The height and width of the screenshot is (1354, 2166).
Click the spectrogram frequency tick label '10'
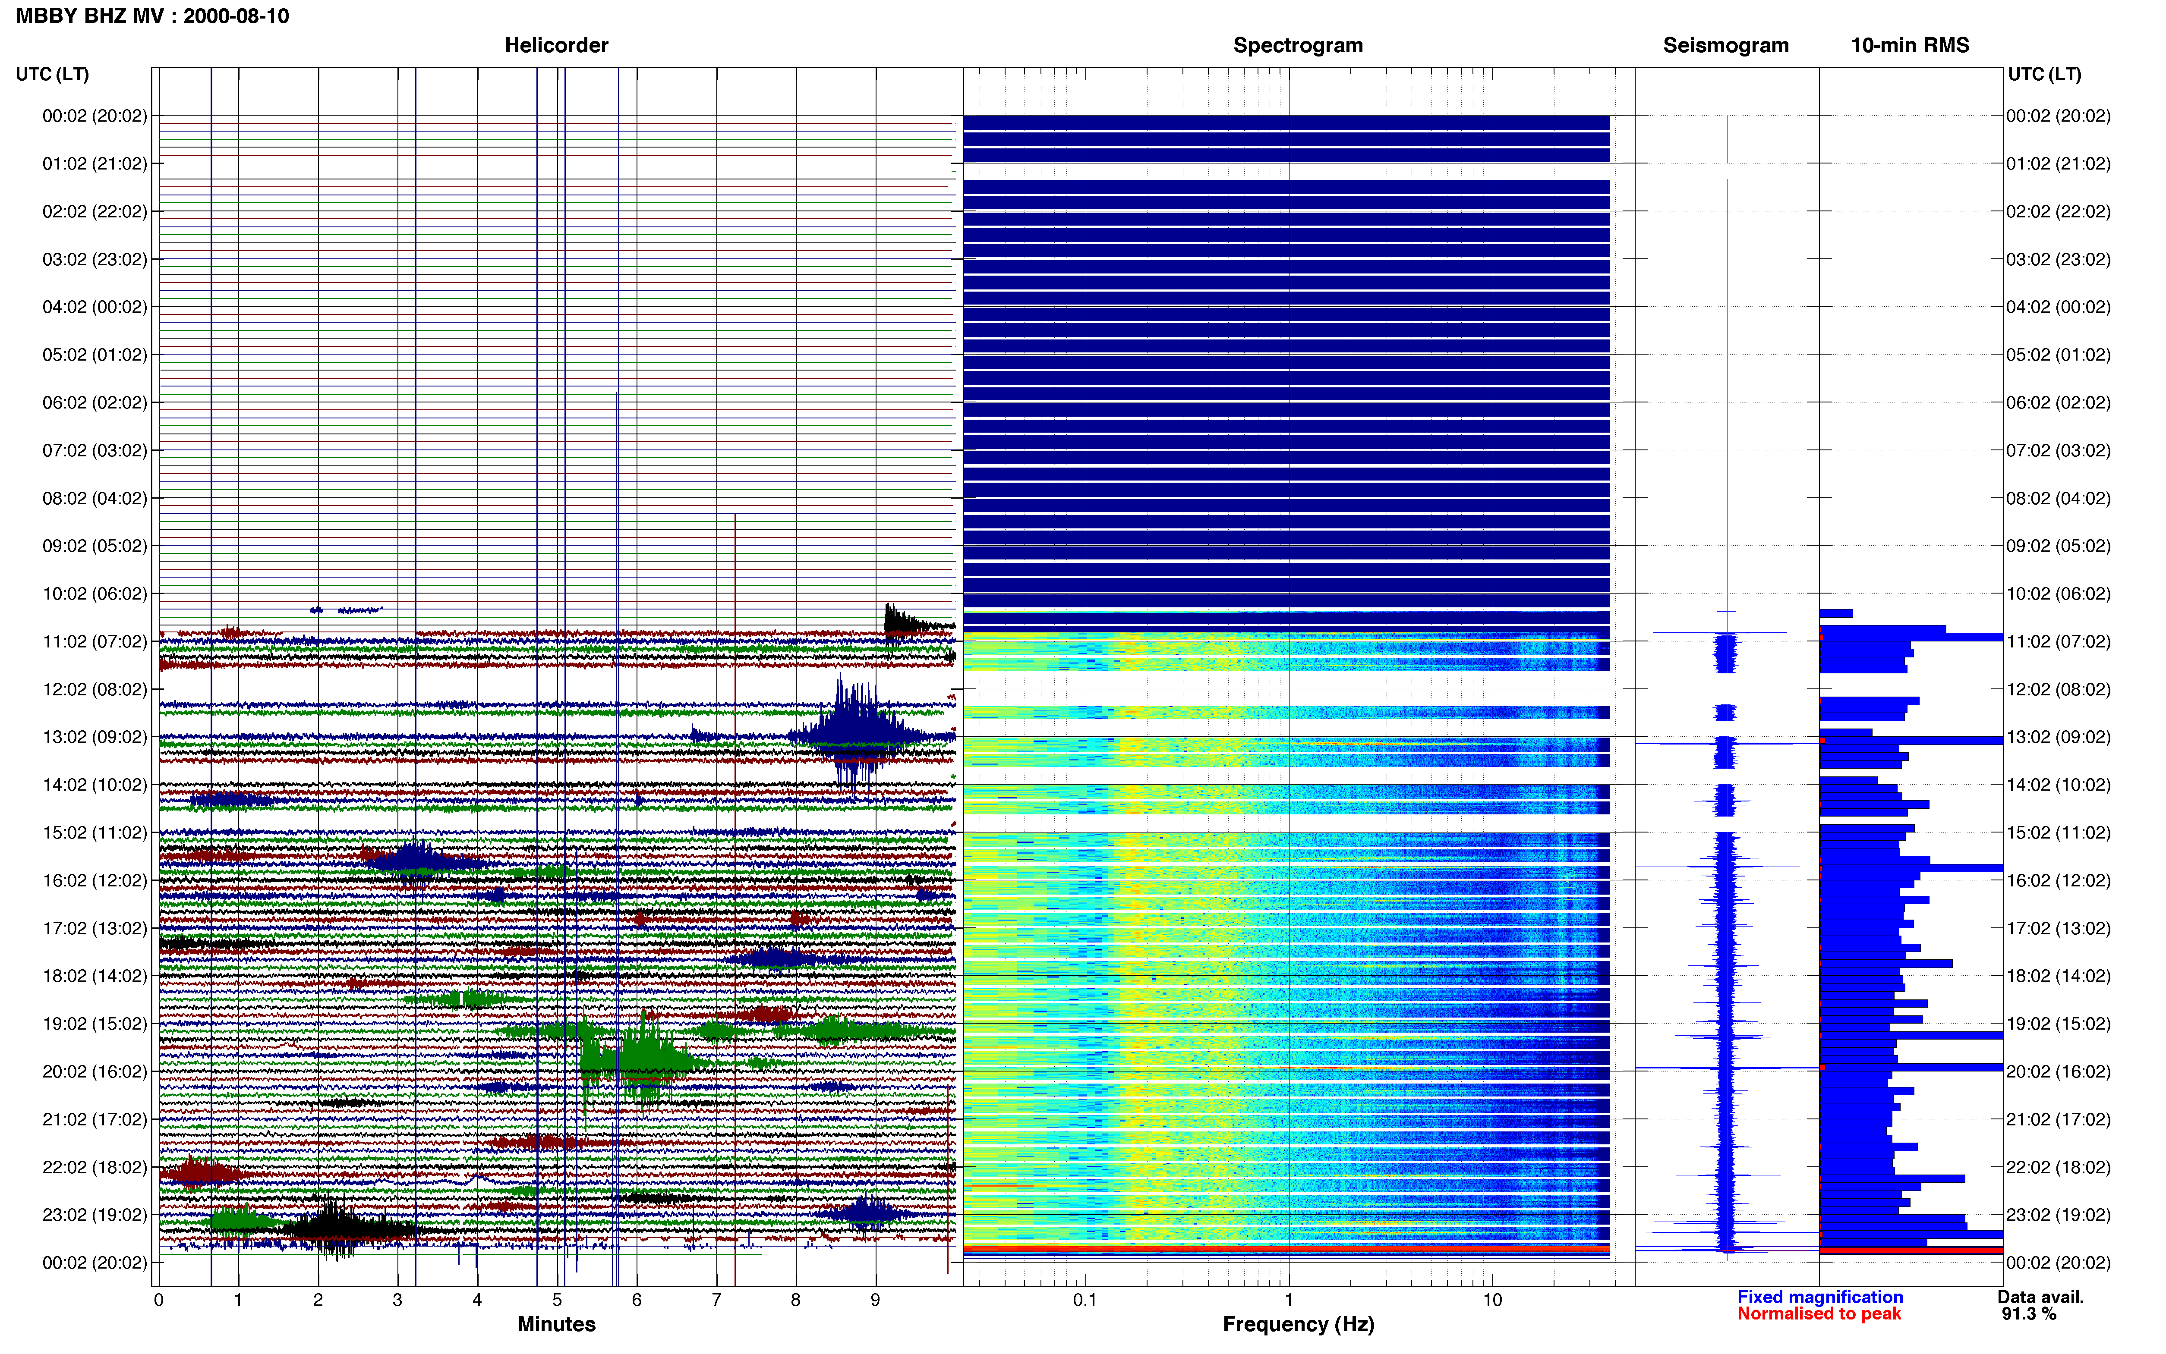coord(1492,1299)
